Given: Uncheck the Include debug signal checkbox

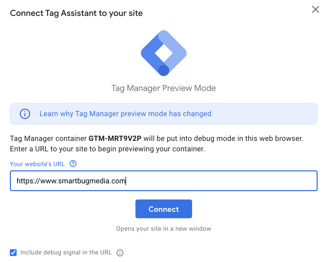Looking at the screenshot, I should [x=13, y=253].
